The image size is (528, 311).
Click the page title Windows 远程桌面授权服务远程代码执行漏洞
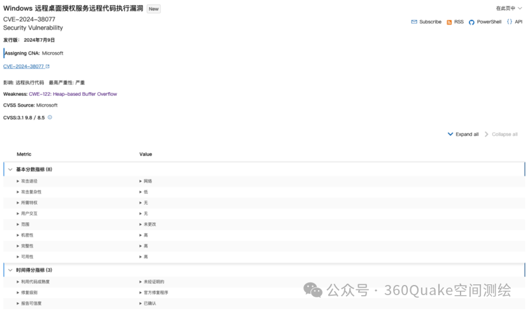pyautogui.click(x=73, y=8)
